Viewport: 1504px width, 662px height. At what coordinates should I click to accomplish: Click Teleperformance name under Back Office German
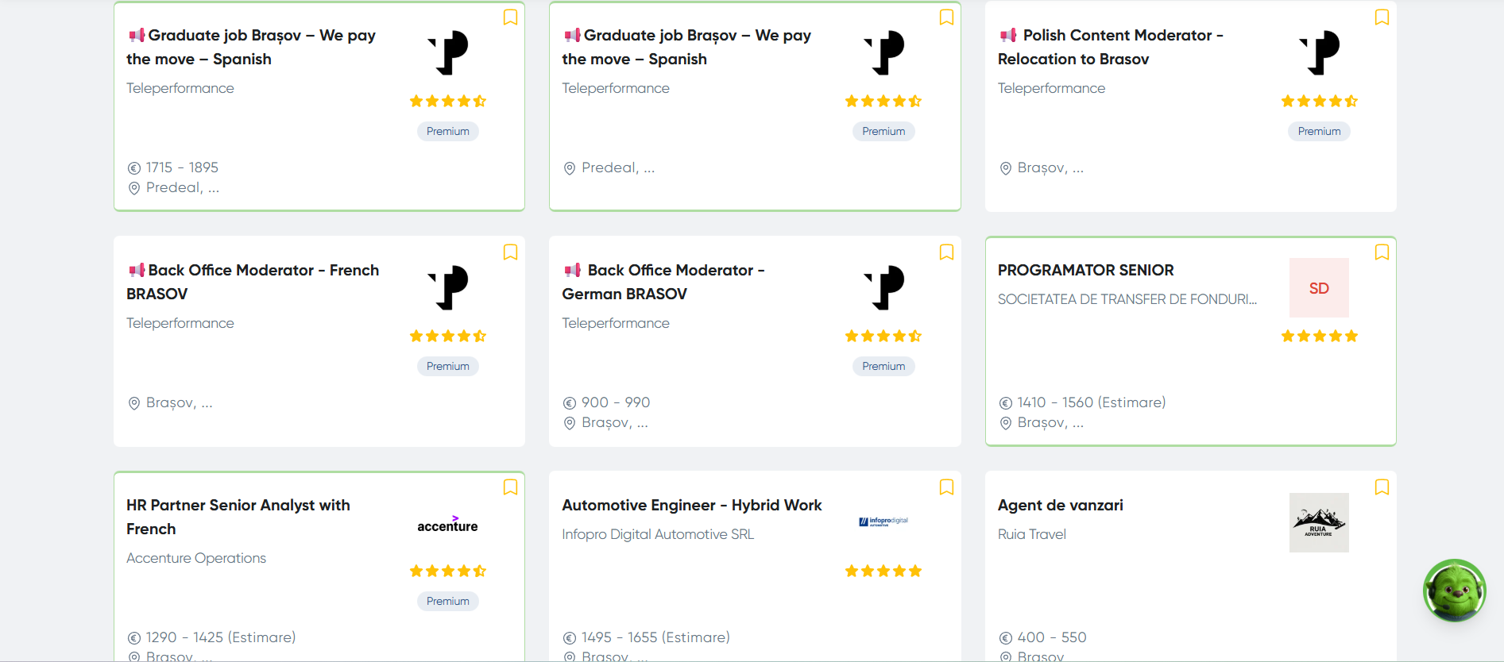(x=616, y=323)
